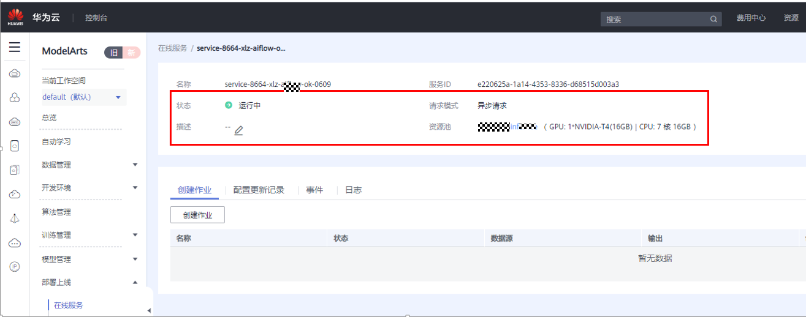
Task: Click the service ID value e220625a
Action: 548,84
